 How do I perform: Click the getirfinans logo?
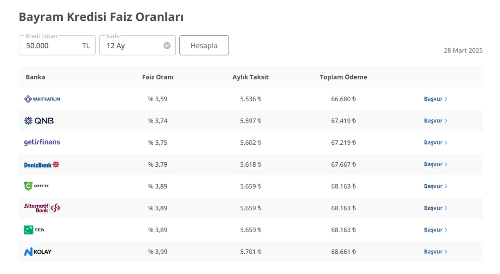click(42, 142)
